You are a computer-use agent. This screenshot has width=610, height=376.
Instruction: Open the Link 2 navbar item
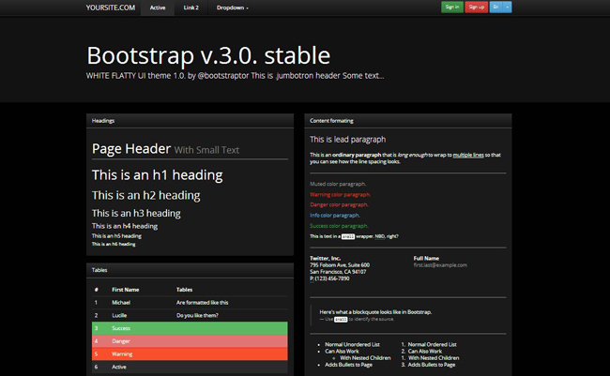191,7
